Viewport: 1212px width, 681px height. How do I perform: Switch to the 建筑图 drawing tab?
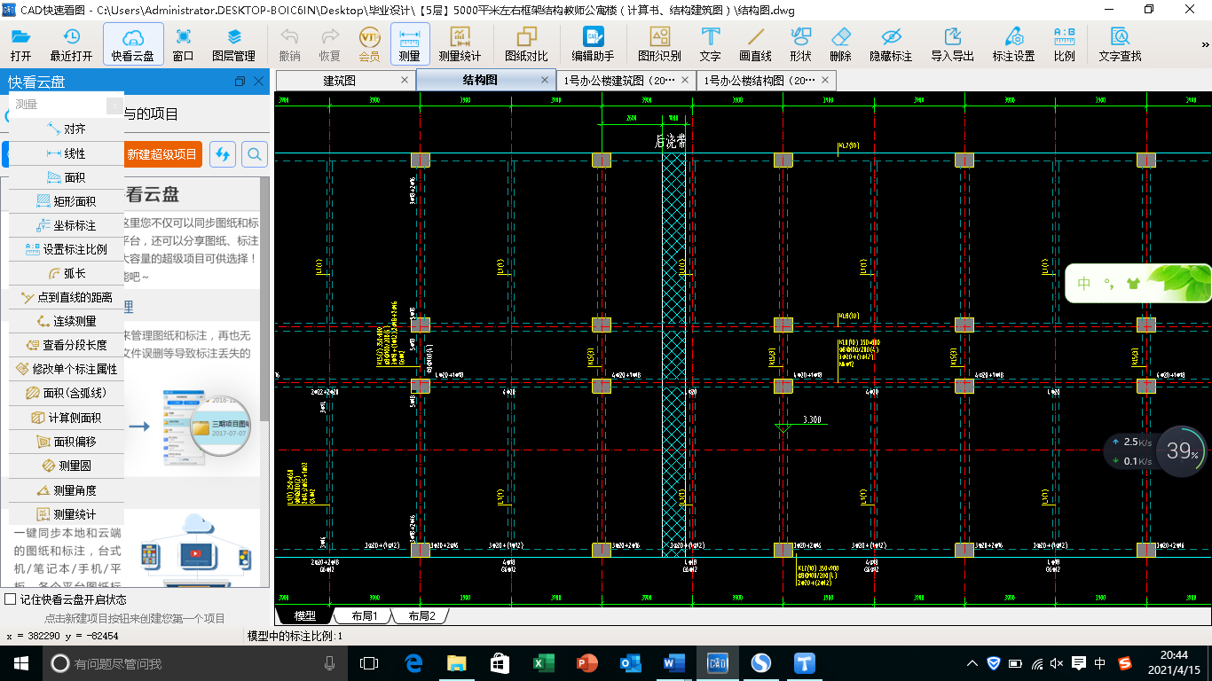pos(339,80)
